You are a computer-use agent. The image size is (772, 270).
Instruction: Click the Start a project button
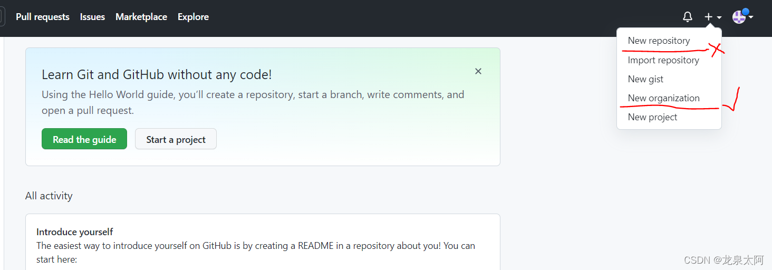point(176,139)
